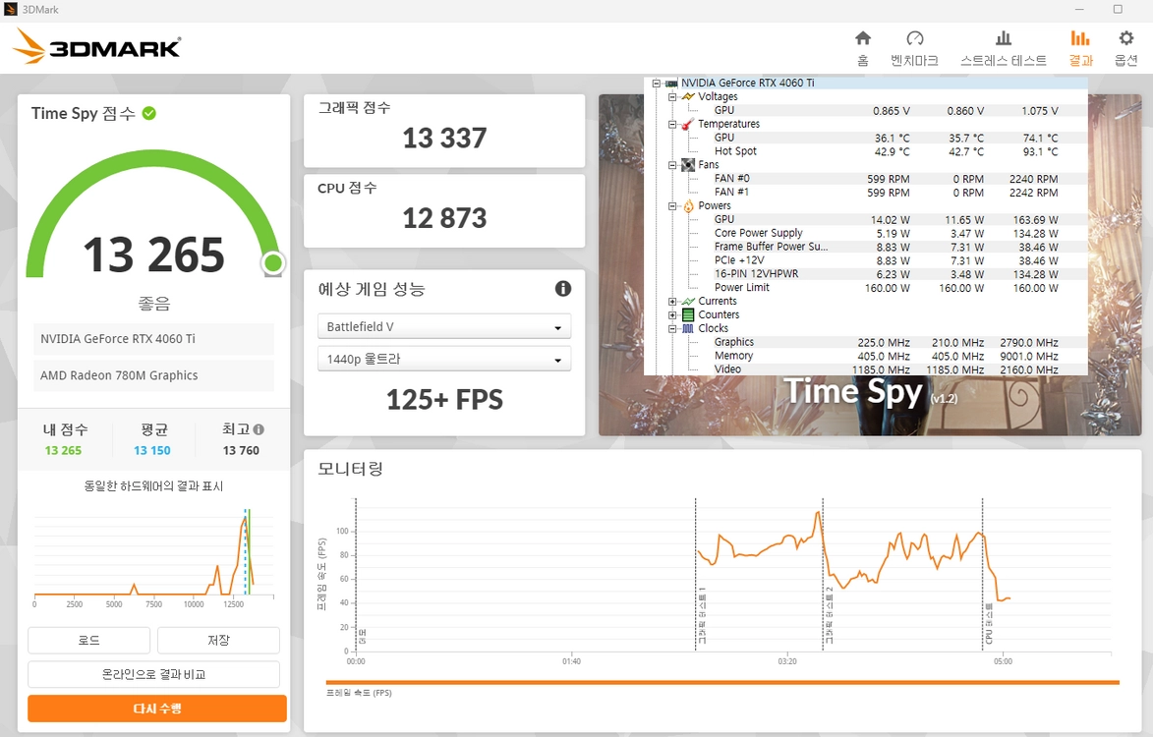Viewport: 1153px width, 737px height.
Task: Click the CPU 테스트 marker in monitoring graph
Action: click(x=988, y=623)
